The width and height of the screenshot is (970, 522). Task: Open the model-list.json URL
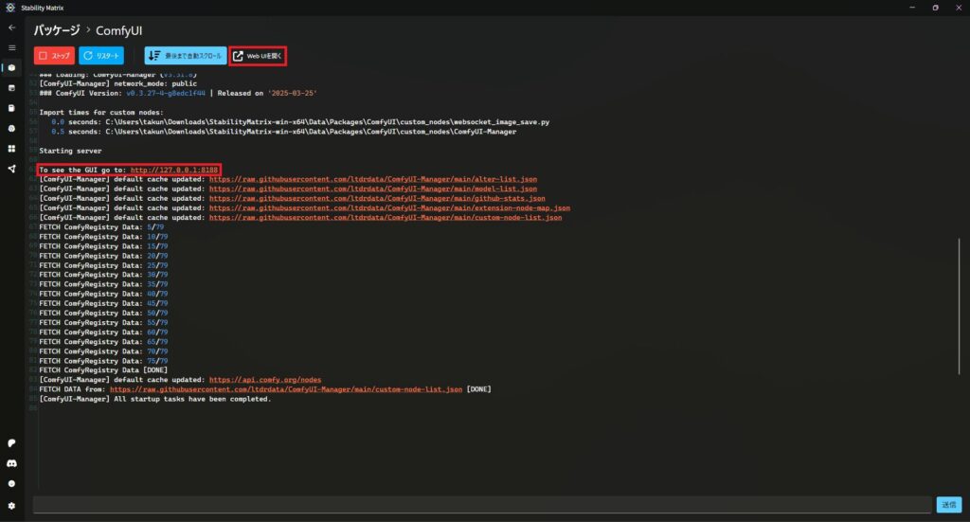[373, 189]
